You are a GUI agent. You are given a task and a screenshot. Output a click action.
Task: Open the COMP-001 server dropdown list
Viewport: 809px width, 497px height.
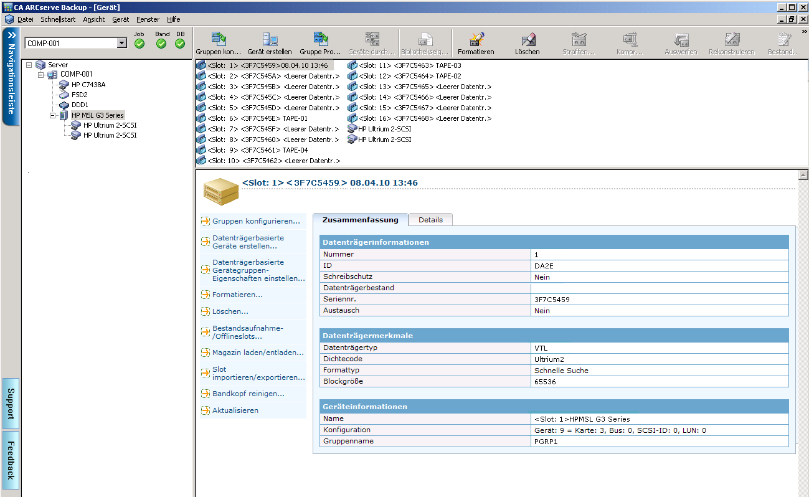tap(123, 42)
